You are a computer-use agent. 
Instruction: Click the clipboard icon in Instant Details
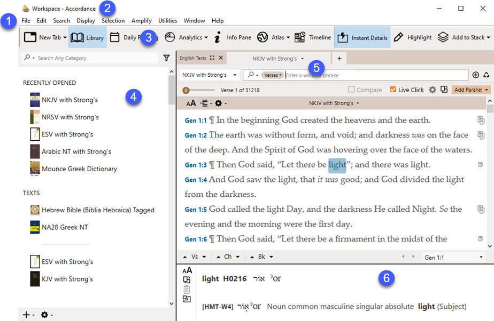187,290
